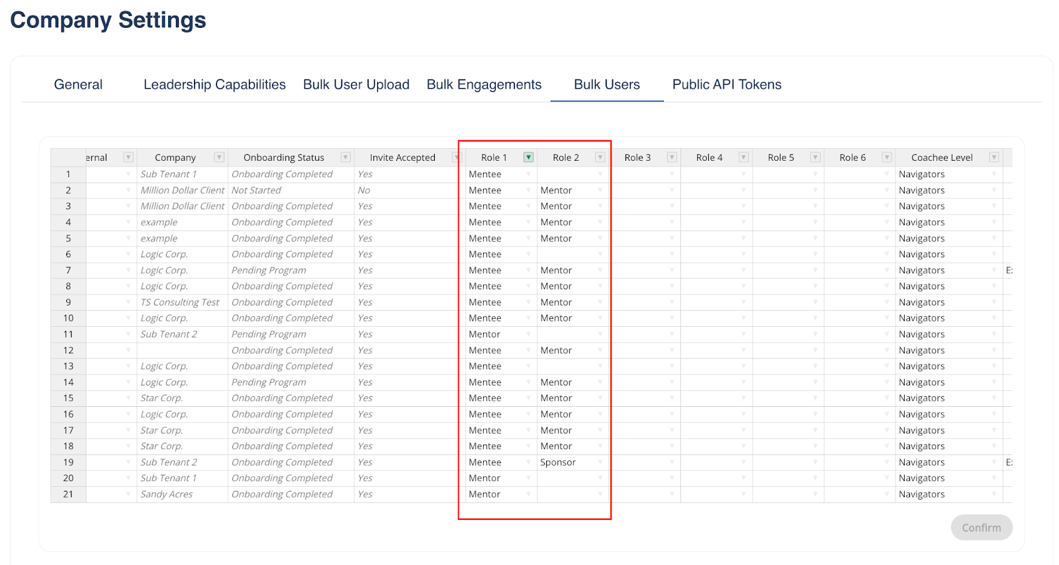This screenshot has width=1059, height=565.
Task: Switch to the Public API Tokens tab
Action: [x=727, y=85]
